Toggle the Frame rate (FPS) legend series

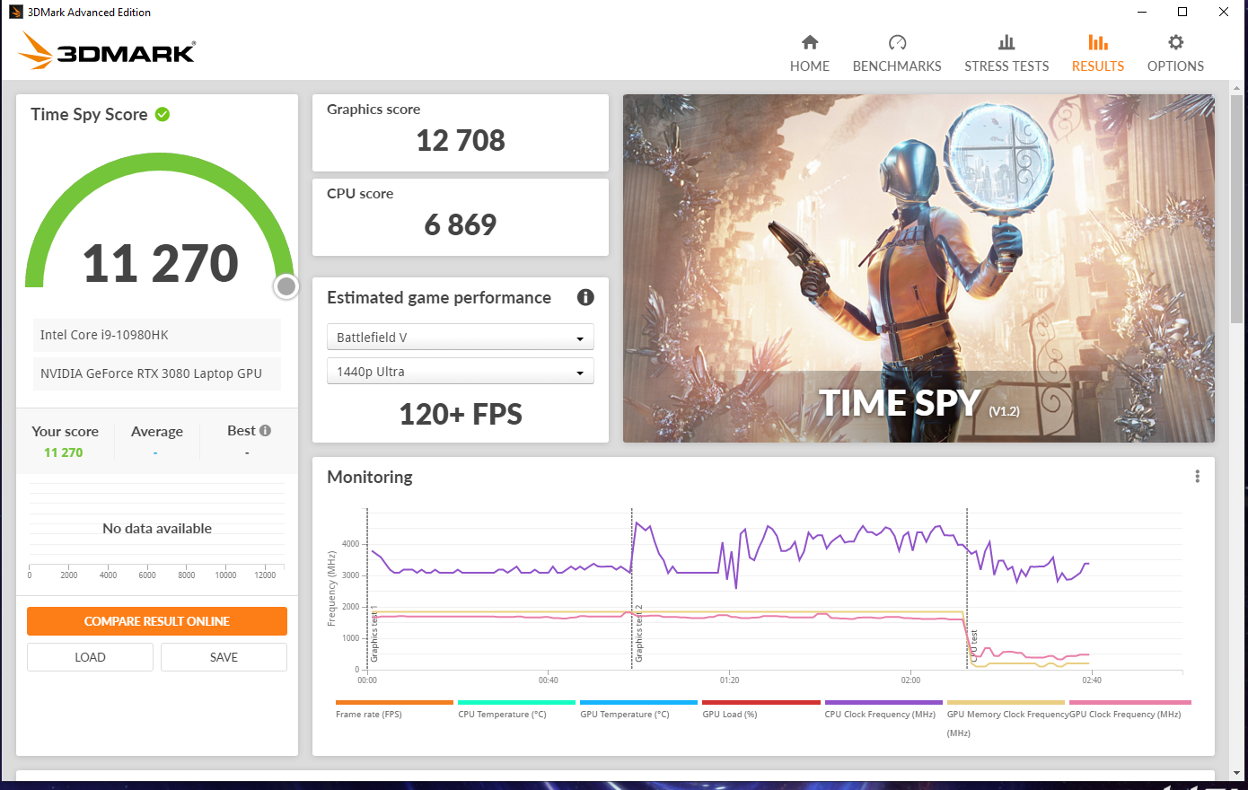point(369,715)
